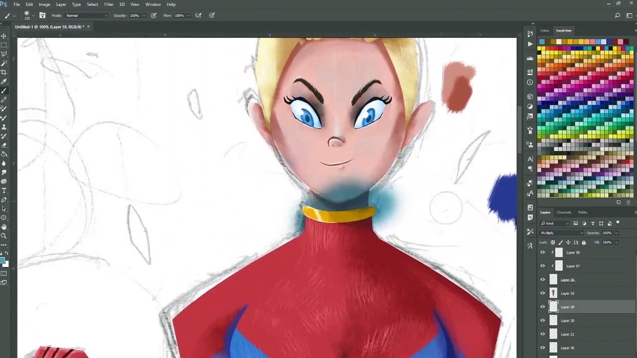This screenshot has width=637, height=358.
Task: Change screen mode from toolbox
Action: pyautogui.click(x=4, y=282)
